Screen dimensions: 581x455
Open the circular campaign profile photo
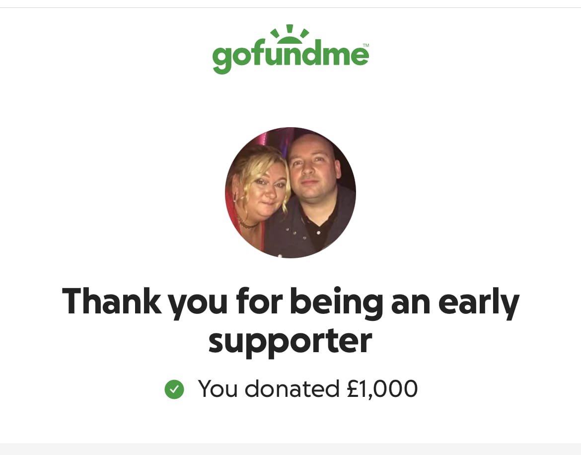click(x=290, y=193)
